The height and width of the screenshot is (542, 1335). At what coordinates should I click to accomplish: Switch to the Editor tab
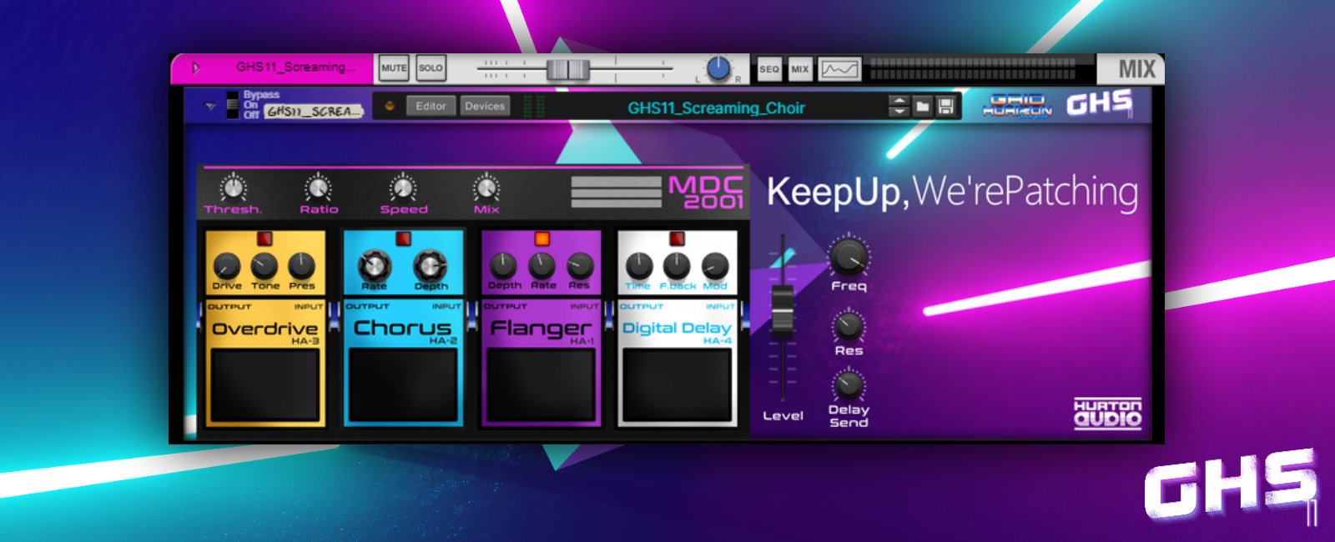[431, 106]
